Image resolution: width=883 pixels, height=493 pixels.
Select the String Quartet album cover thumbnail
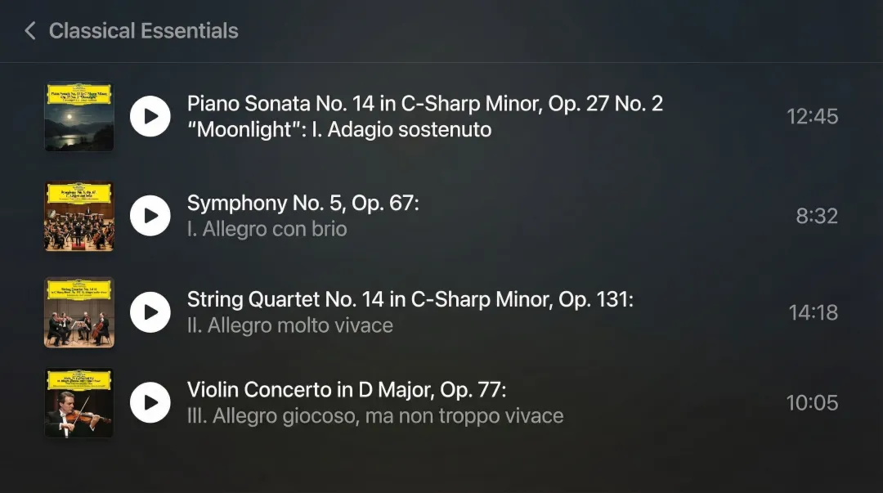coord(78,312)
